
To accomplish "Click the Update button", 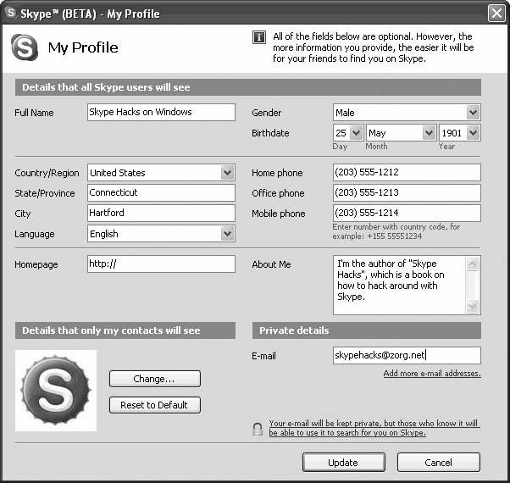I will (x=344, y=462).
